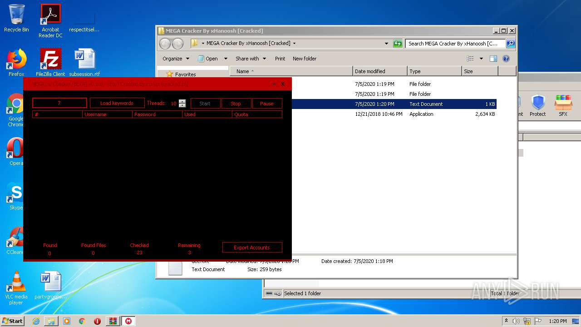Viewport: 581px width, 327px height.
Task: Click the Explorer search input field
Action: coord(456,44)
